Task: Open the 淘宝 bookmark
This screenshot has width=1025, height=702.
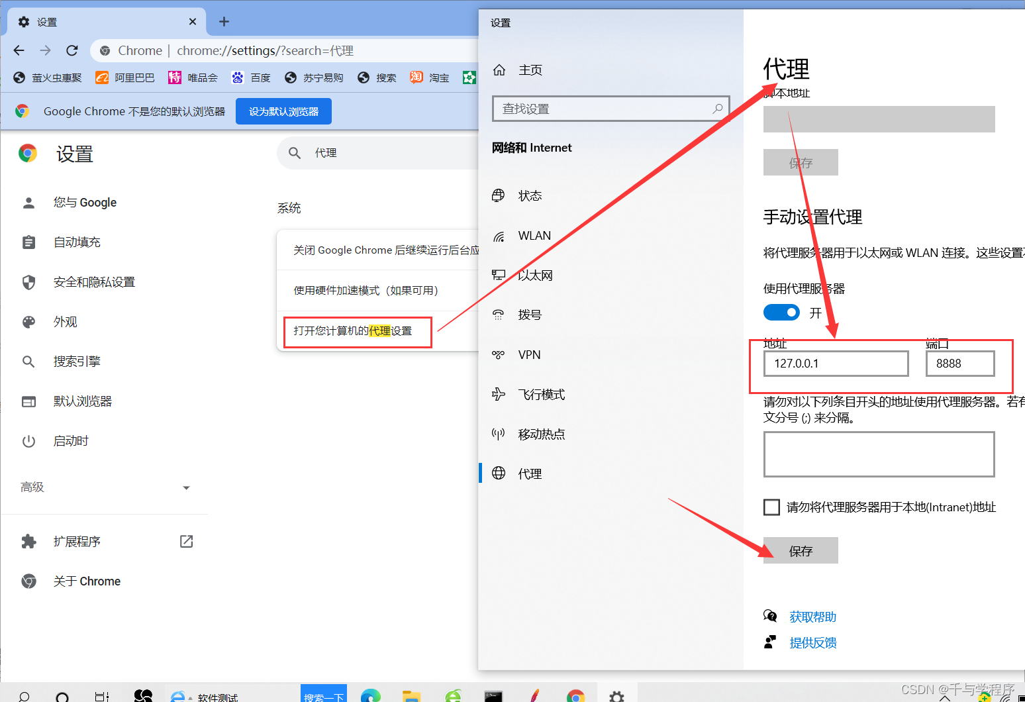Action: [x=429, y=77]
